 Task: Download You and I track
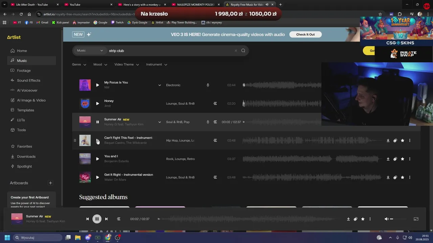(x=388, y=159)
